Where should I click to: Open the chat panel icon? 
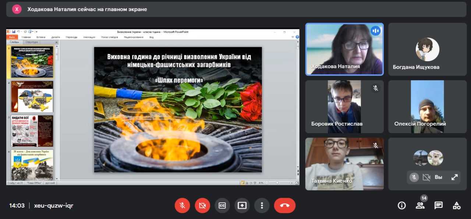click(438, 205)
